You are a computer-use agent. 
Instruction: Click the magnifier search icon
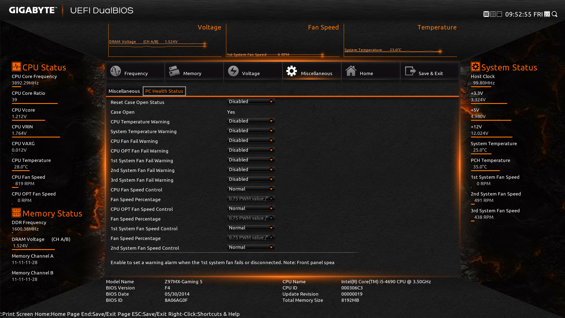tap(555, 14)
